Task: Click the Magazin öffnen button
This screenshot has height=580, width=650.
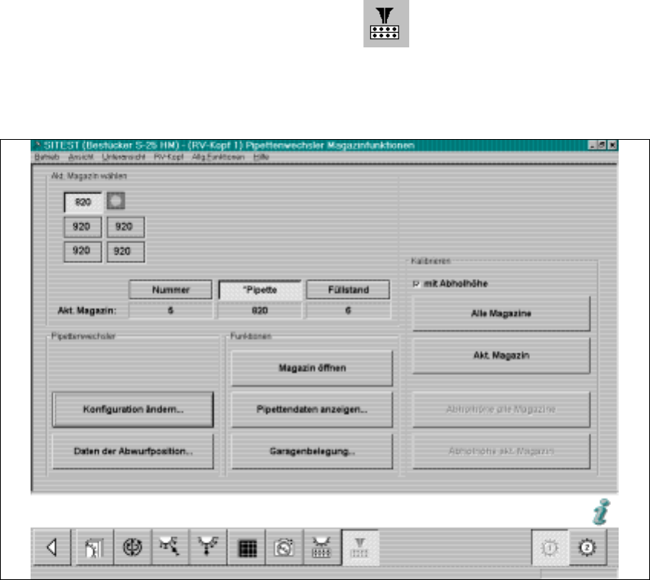Action: tap(312, 368)
